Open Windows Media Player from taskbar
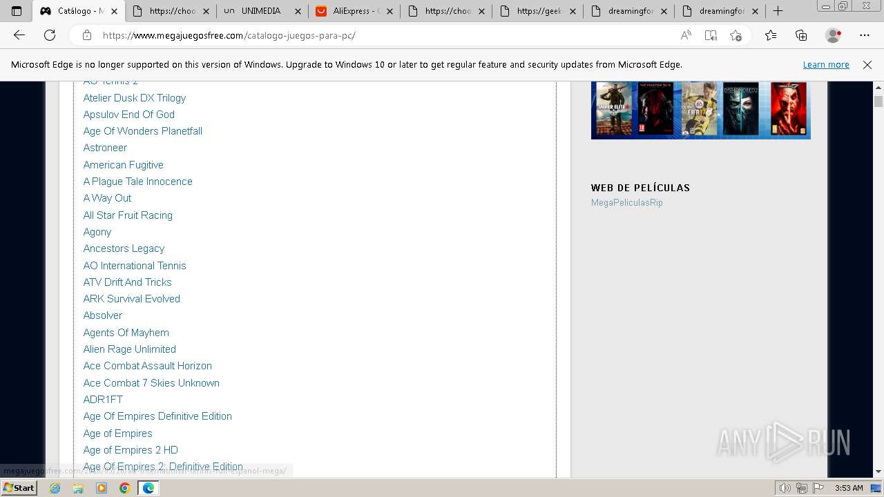Image resolution: width=884 pixels, height=497 pixels. 102,488
